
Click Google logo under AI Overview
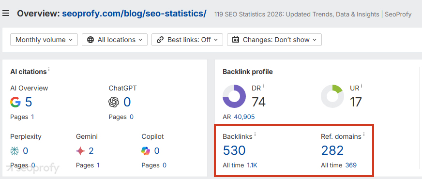pyautogui.click(x=15, y=102)
